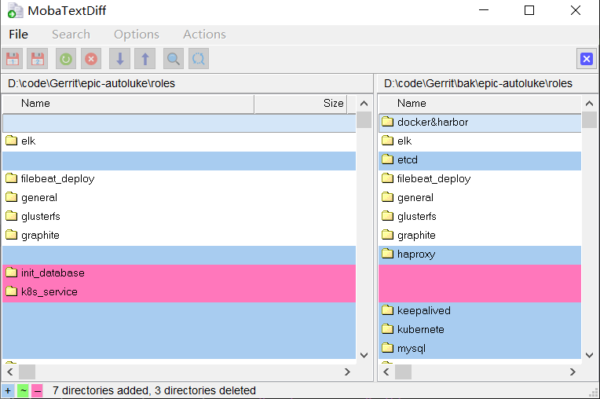Click right pane horizontal scrollbar left arrow
The height and width of the screenshot is (399, 600).
(386, 372)
